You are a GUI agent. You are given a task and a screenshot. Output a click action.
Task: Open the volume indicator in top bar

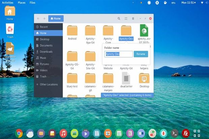coord(207,3)
